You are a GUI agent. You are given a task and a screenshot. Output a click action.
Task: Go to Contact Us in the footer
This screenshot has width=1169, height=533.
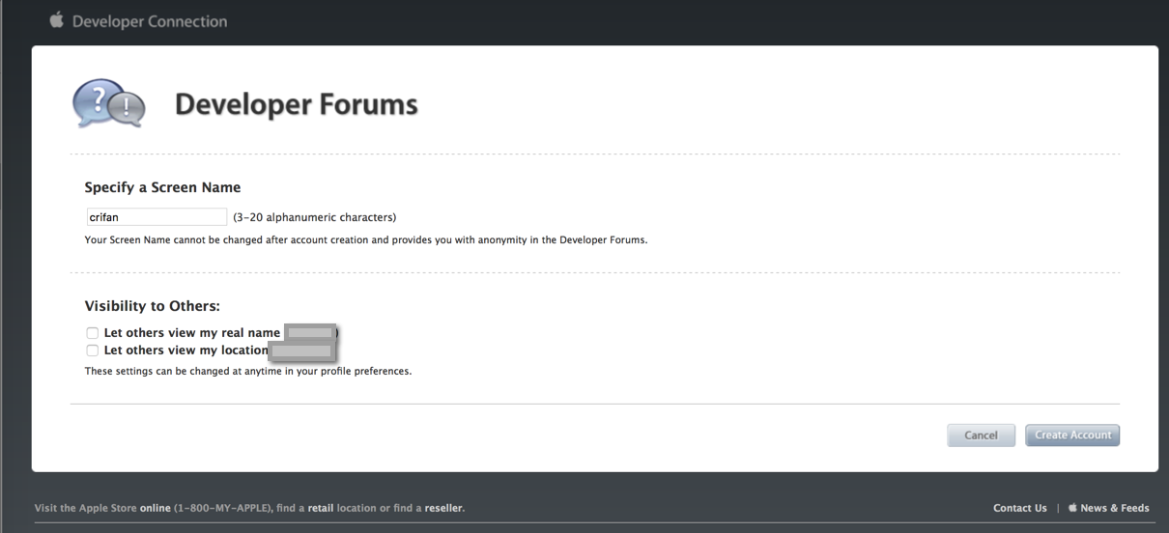1019,508
